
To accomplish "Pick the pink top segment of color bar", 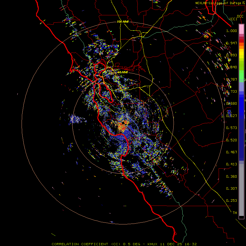I will pyautogui.click(x=241, y=29).
